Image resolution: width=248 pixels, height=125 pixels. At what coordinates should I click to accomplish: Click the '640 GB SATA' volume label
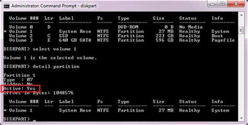tap(75, 40)
